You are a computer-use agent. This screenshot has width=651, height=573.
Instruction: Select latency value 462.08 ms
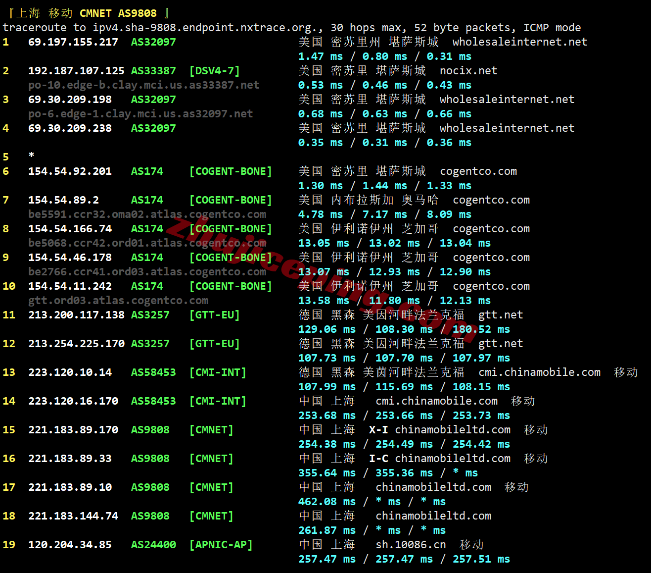(327, 502)
